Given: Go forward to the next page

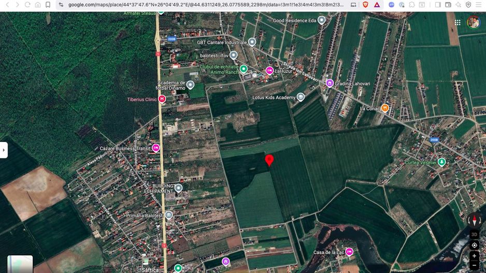Looking at the screenshot, I should 18,5.
